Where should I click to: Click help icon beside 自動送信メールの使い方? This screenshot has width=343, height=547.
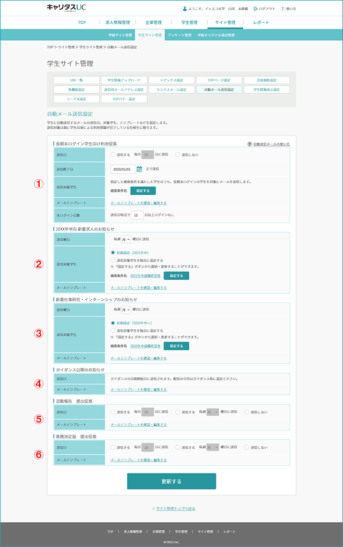(x=250, y=144)
